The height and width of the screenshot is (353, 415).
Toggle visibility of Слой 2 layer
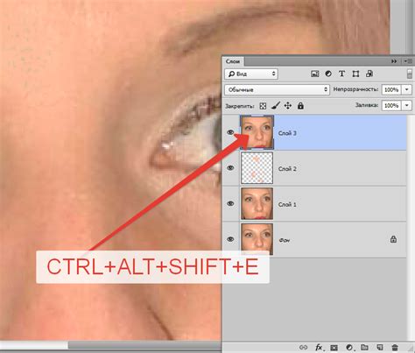pos(230,168)
